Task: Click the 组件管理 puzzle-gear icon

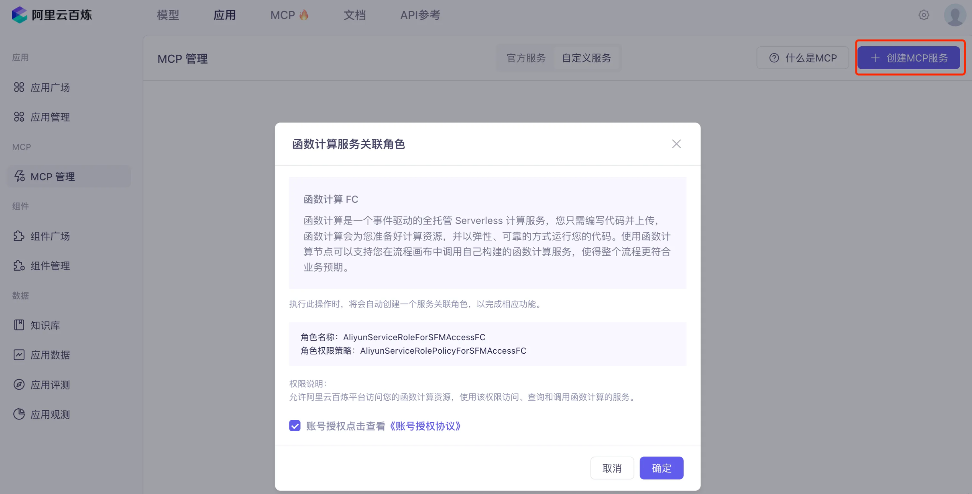Action: click(19, 266)
